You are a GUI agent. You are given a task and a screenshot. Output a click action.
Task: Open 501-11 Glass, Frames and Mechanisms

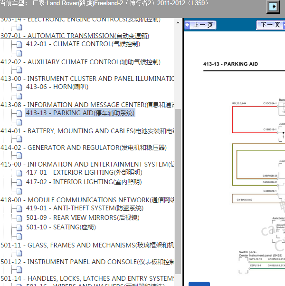87,245
